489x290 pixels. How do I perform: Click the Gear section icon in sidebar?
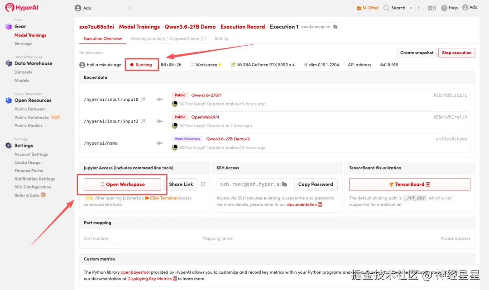tap(9, 27)
